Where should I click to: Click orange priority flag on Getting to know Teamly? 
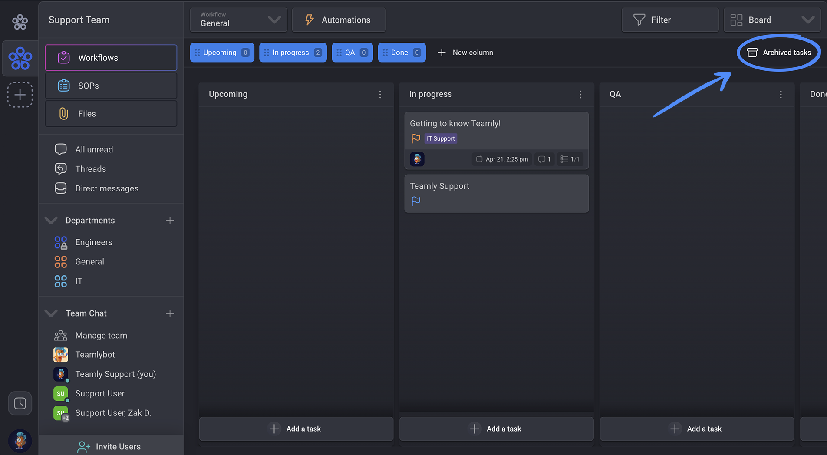coord(415,138)
